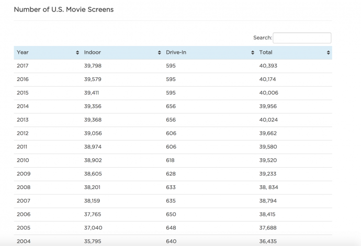This screenshot has width=361, height=246.
Task: Select the 2017 year cell
Action: pos(23,66)
